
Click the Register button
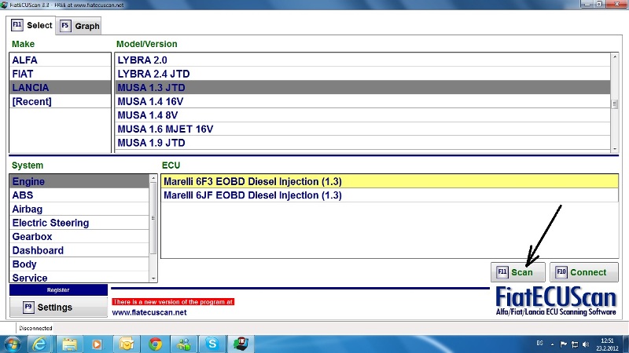tap(58, 289)
